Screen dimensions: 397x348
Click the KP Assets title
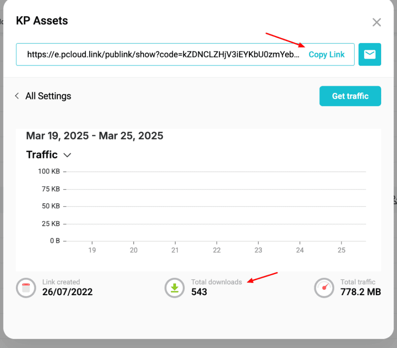pyautogui.click(x=41, y=21)
